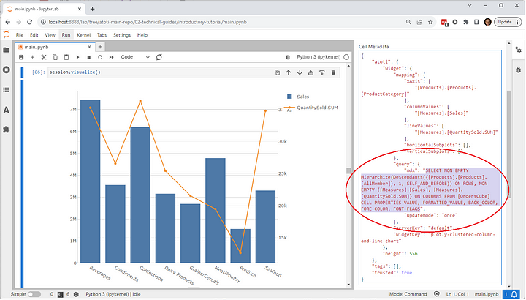The width and height of the screenshot is (526, 300).
Task: Open a new launcher tab in JupyterLab
Action: (x=100, y=47)
